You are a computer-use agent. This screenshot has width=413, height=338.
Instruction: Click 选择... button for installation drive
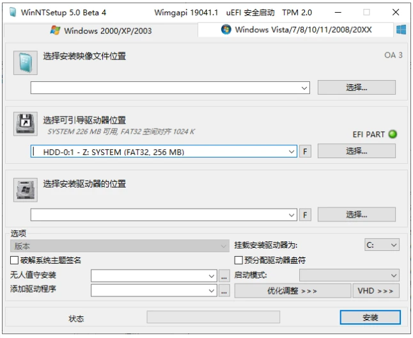[x=356, y=214]
